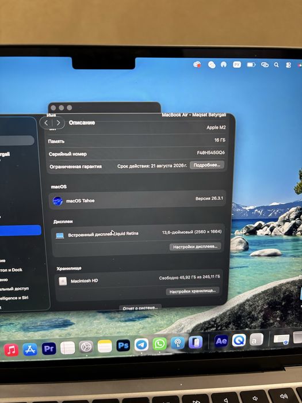Click the sidebar search field in Settings

pyautogui.click(x=17, y=140)
